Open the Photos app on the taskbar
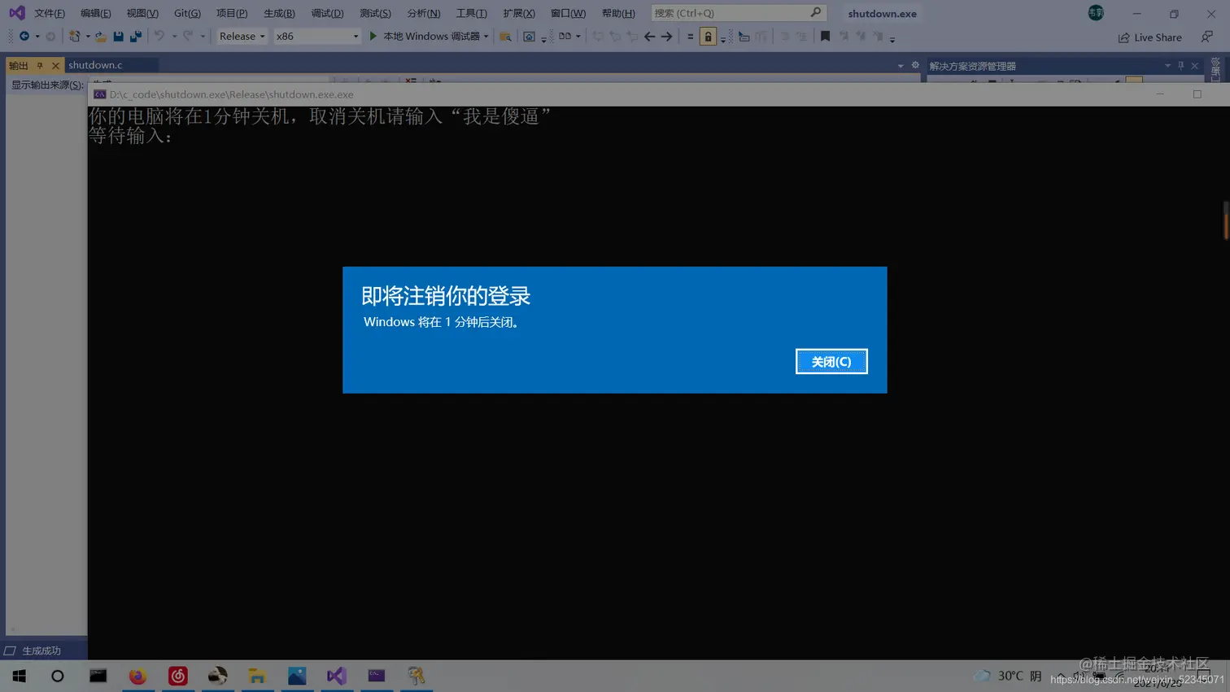This screenshot has width=1230, height=692. [297, 676]
